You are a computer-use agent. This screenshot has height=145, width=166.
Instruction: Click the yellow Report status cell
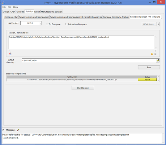pos(147,79)
